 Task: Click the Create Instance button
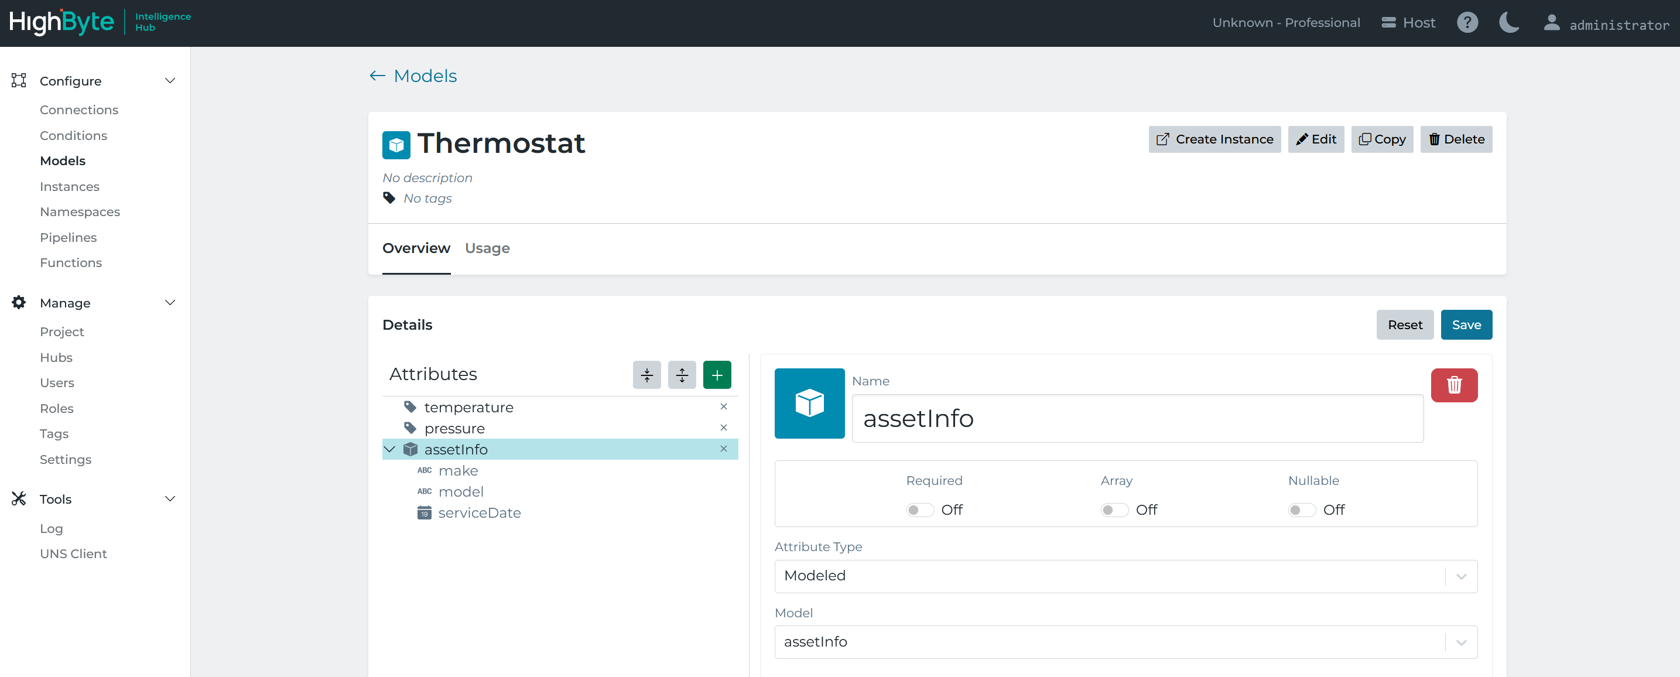(1214, 139)
